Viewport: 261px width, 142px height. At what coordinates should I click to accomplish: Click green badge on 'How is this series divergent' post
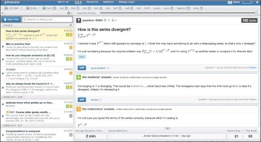click(67, 34)
